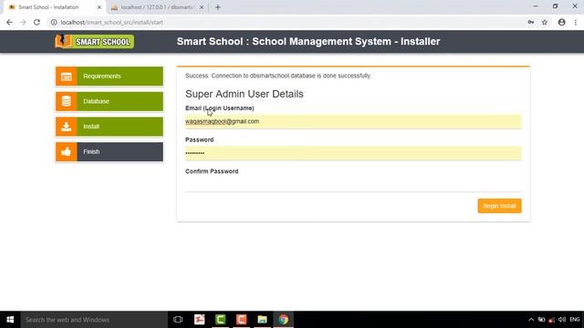Click the Requirements list icon
The width and height of the screenshot is (584, 328).
click(67, 77)
